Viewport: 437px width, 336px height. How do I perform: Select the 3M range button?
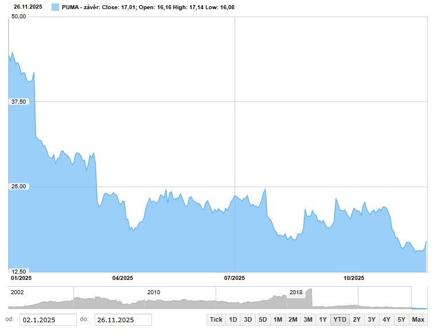pyautogui.click(x=307, y=319)
